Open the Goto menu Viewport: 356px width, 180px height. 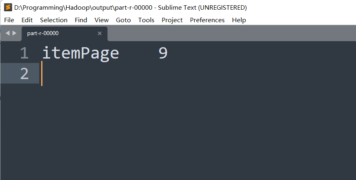[123, 20]
